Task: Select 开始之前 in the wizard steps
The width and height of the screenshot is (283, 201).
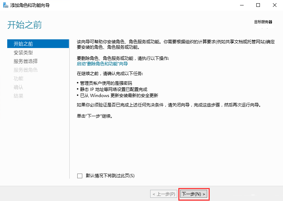Action: (38, 44)
